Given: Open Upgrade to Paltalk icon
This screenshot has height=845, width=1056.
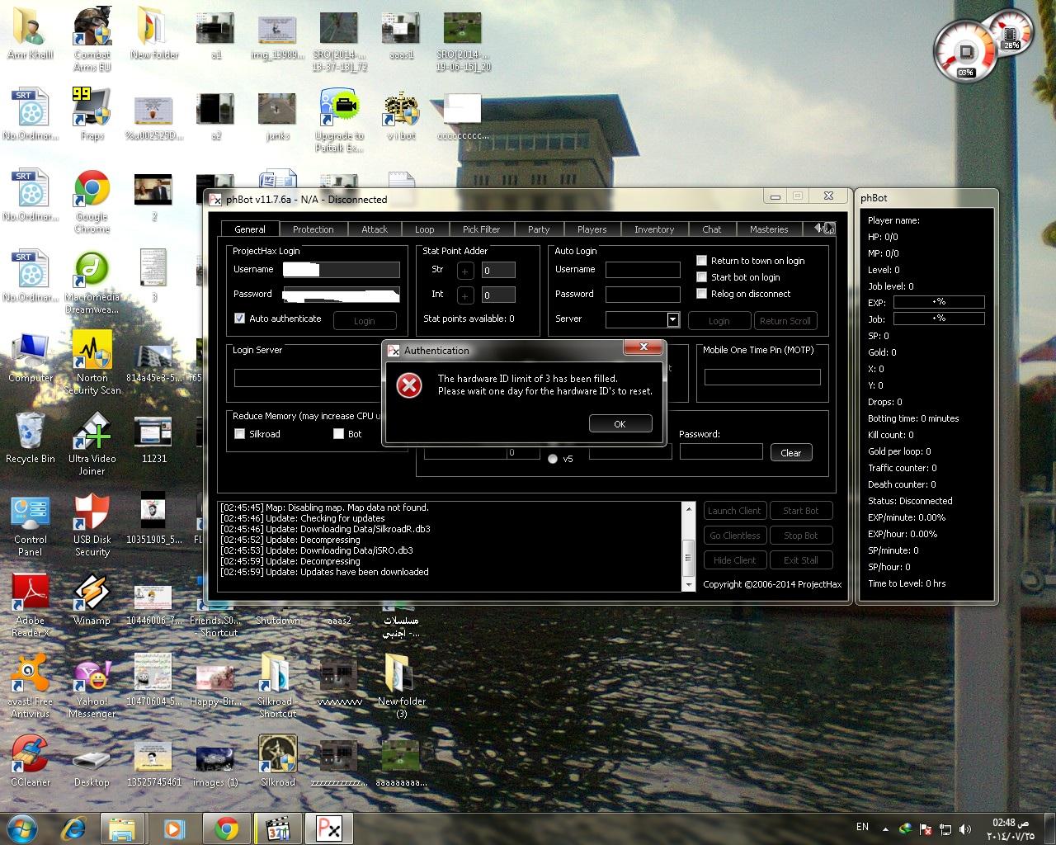Looking at the screenshot, I should [339, 120].
